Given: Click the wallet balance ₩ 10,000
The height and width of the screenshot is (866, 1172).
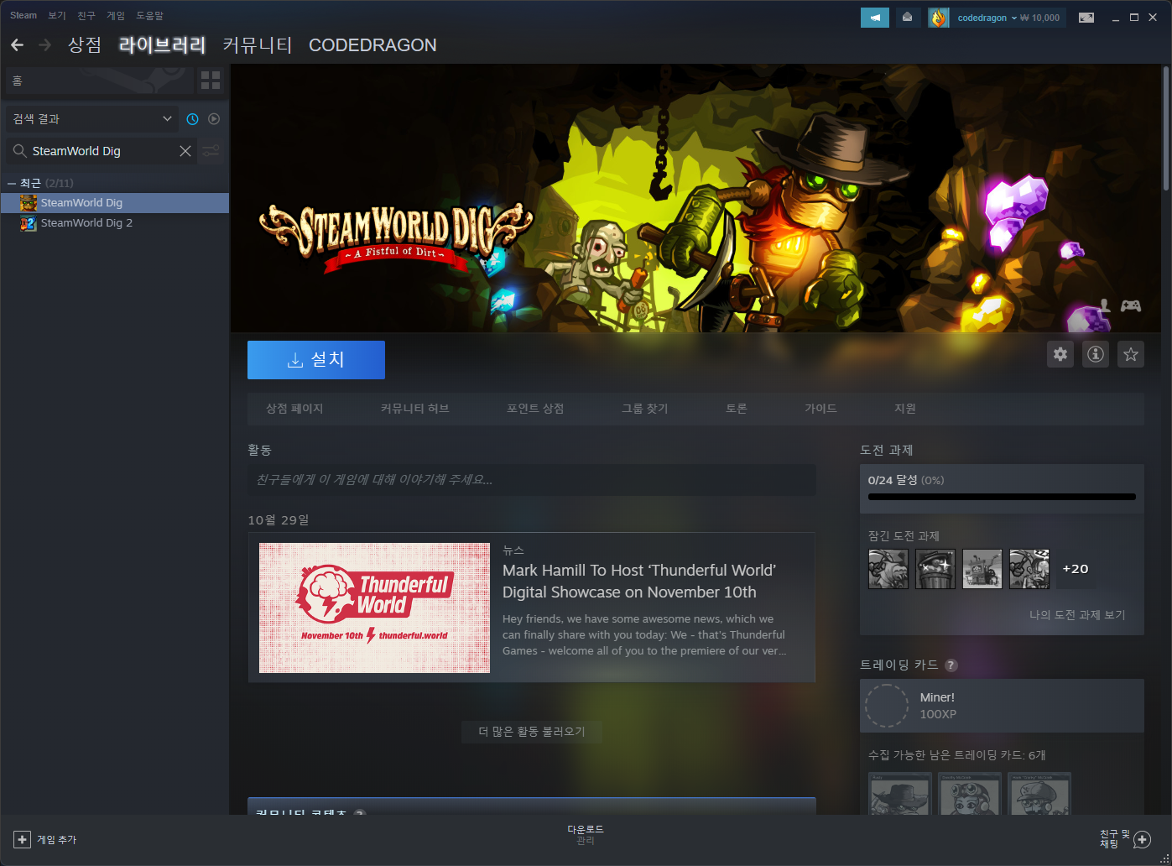Looking at the screenshot, I should [x=1040, y=18].
